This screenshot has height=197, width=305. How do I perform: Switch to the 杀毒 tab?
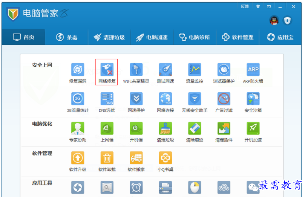[66, 37]
